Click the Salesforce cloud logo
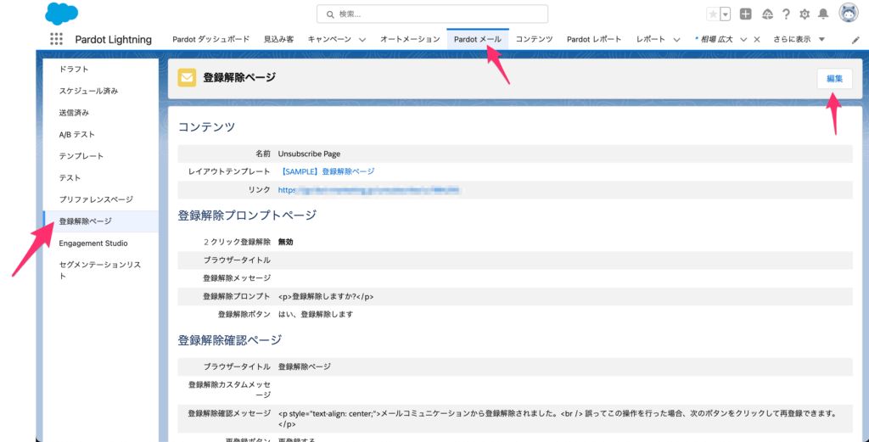 point(61,14)
